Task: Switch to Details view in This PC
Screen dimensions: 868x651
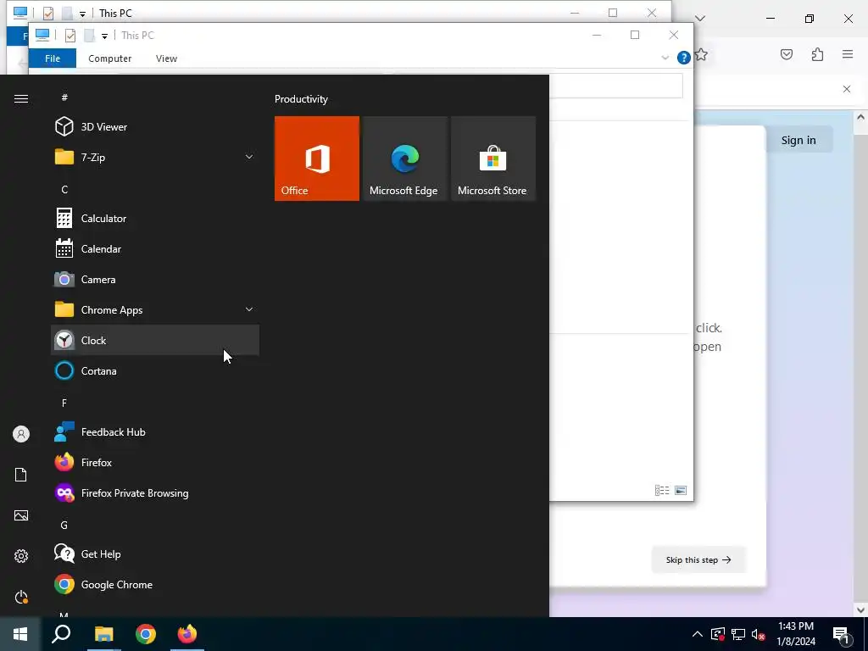Action: coord(662,491)
